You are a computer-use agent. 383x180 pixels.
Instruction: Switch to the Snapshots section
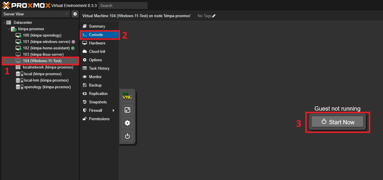click(x=98, y=102)
